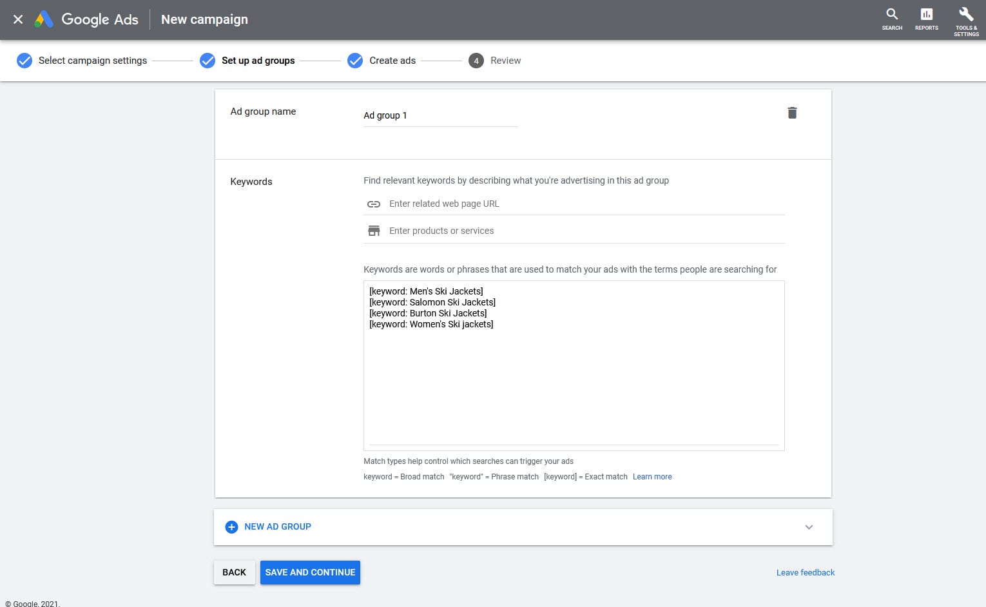
Task: Click keyword line Burton Ski Jackets
Action: pyautogui.click(x=428, y=313)
